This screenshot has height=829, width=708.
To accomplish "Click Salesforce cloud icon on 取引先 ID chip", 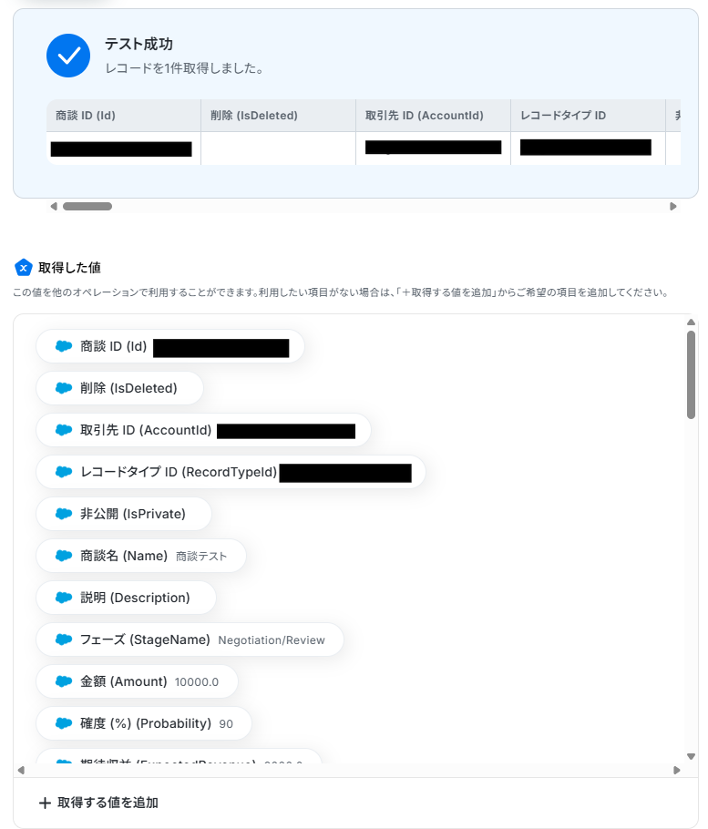I will coord(64,430).
